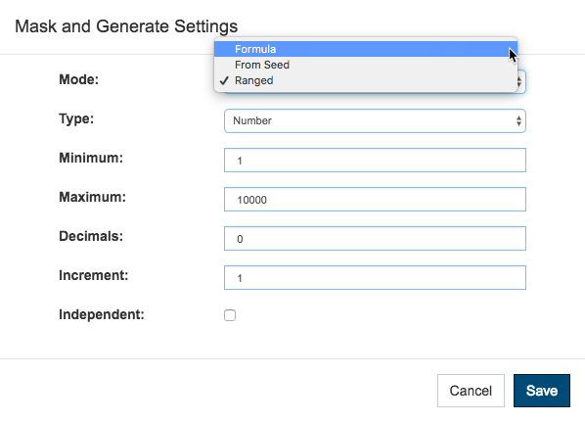Click the Mask and Generate Settings title
The height and width of the screenshot is (422, 585).
coord(126,26)
